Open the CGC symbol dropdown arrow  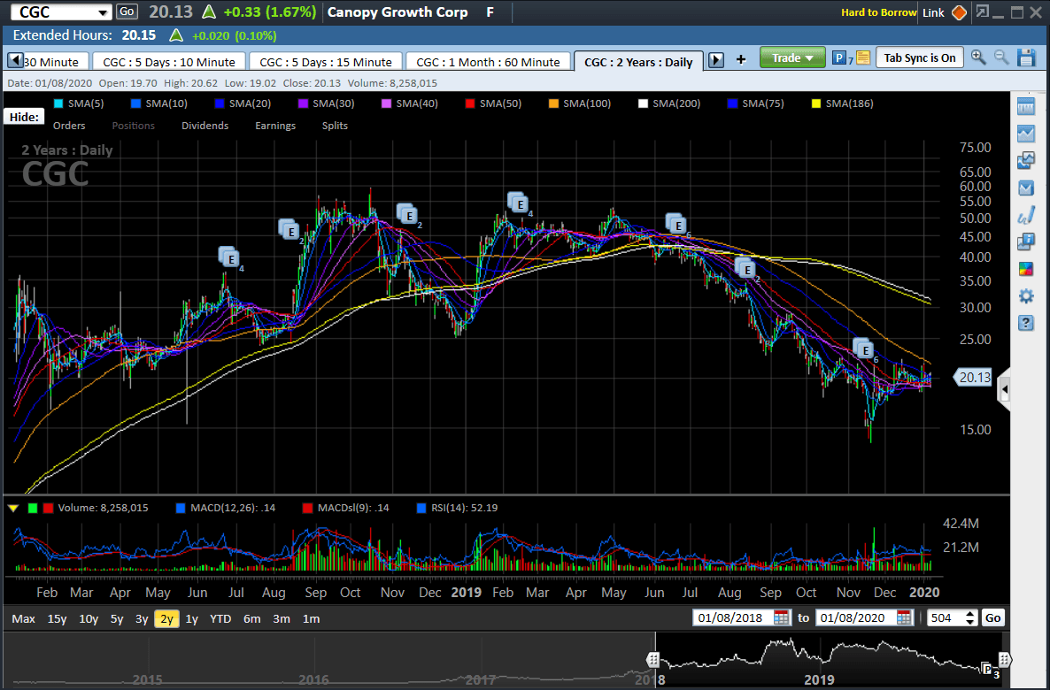click(103, 12)
